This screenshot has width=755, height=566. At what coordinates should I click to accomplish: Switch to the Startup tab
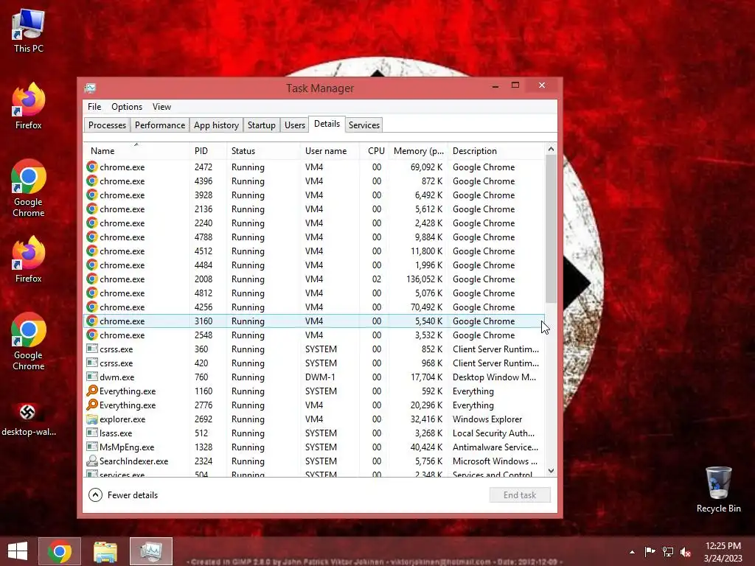pos(262,125)
